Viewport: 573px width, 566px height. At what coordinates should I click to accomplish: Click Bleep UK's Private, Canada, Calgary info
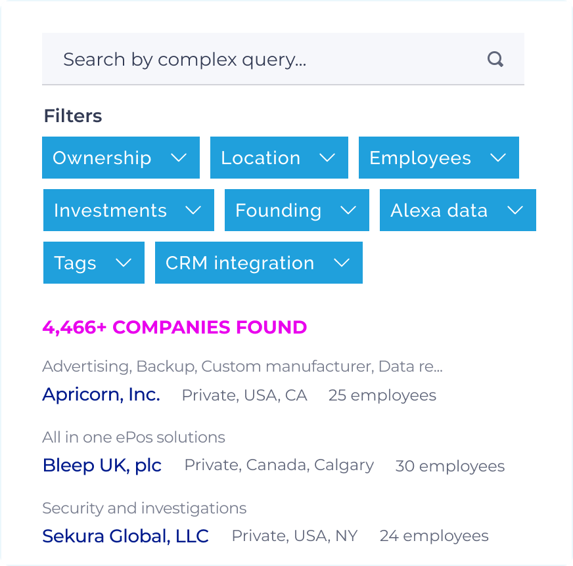coord(279,464)
